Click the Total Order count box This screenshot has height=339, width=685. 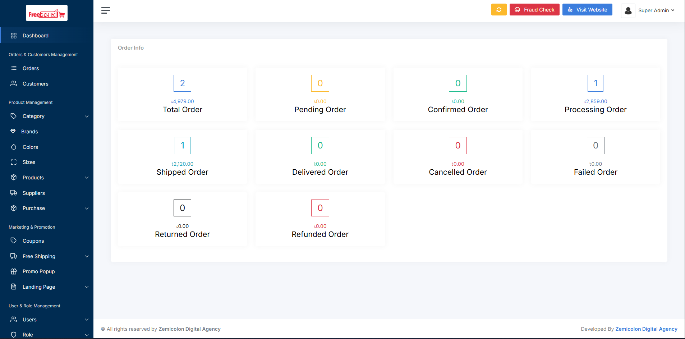tap(182, 83)
